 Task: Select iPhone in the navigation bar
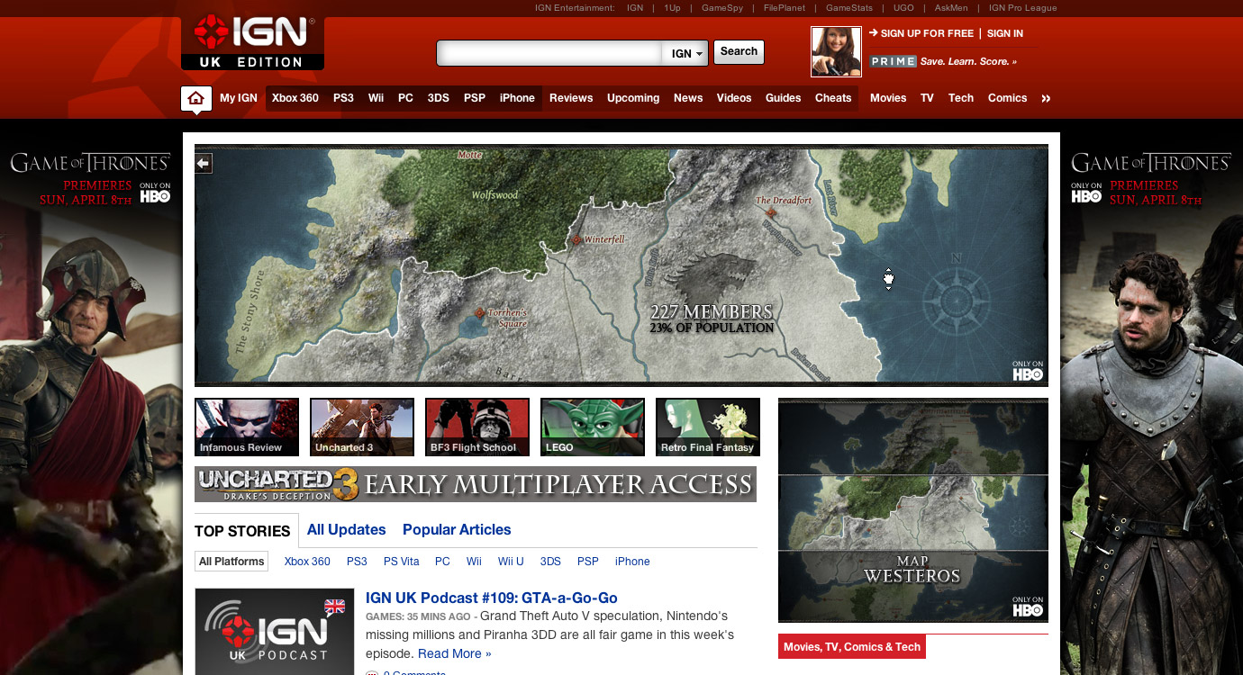click(x=518, y=98)
